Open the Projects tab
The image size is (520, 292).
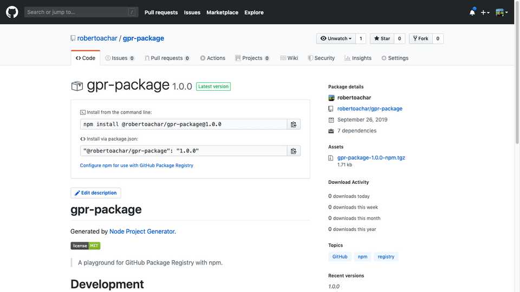coord(252,58)
